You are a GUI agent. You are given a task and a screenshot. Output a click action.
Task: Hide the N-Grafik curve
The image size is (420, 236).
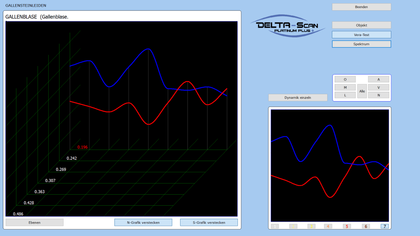click(x=143, y=222)
